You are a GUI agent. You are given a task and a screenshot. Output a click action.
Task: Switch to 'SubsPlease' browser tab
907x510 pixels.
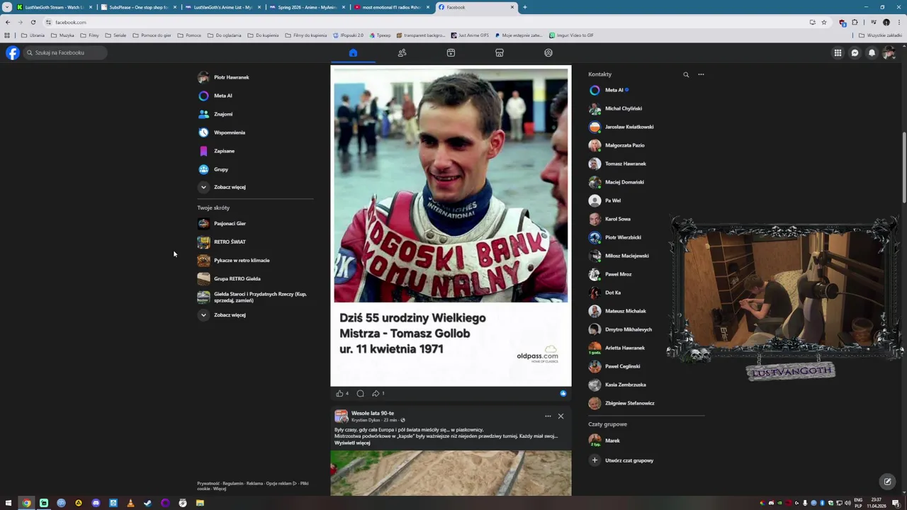click(139, 7)
